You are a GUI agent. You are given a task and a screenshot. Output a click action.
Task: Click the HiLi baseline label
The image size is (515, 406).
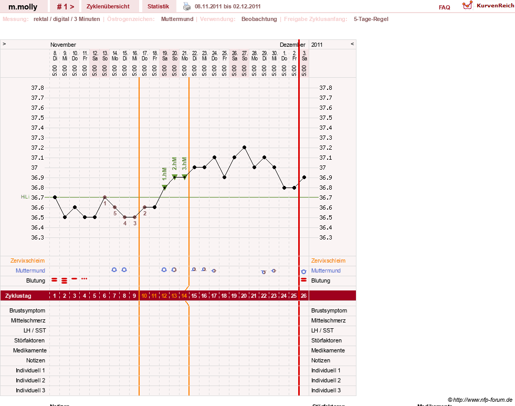pos(25,197)
